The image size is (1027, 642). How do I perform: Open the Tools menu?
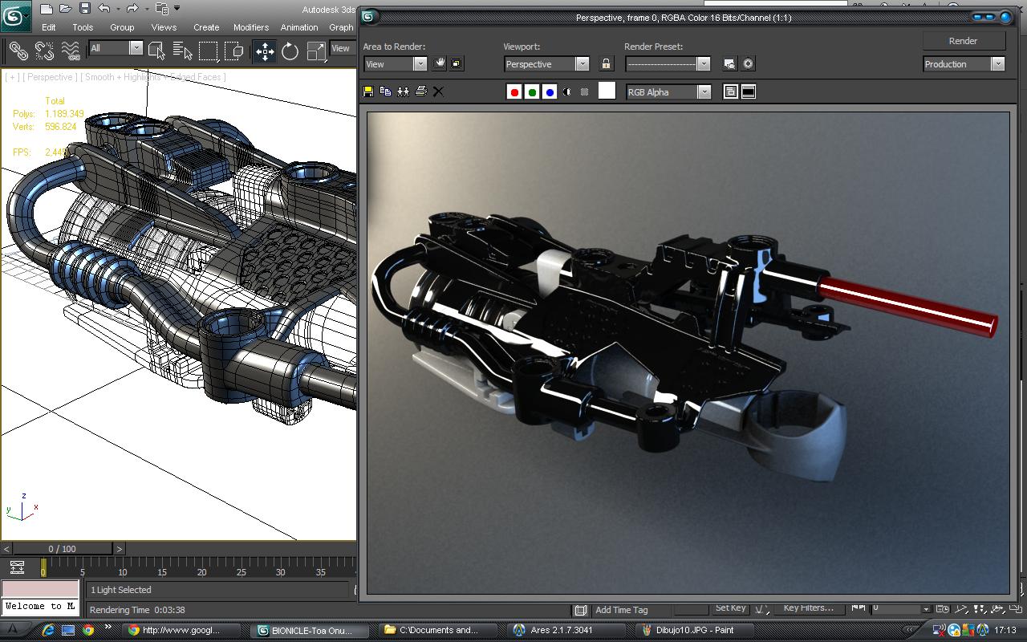[x=83, y=27]
